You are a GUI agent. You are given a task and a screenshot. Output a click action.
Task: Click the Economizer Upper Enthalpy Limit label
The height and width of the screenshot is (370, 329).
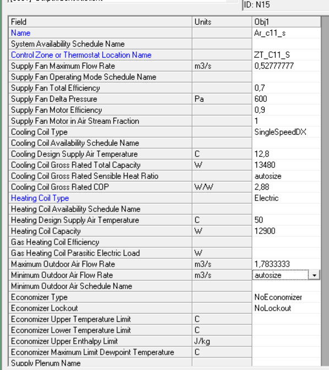tap(64, 341)
